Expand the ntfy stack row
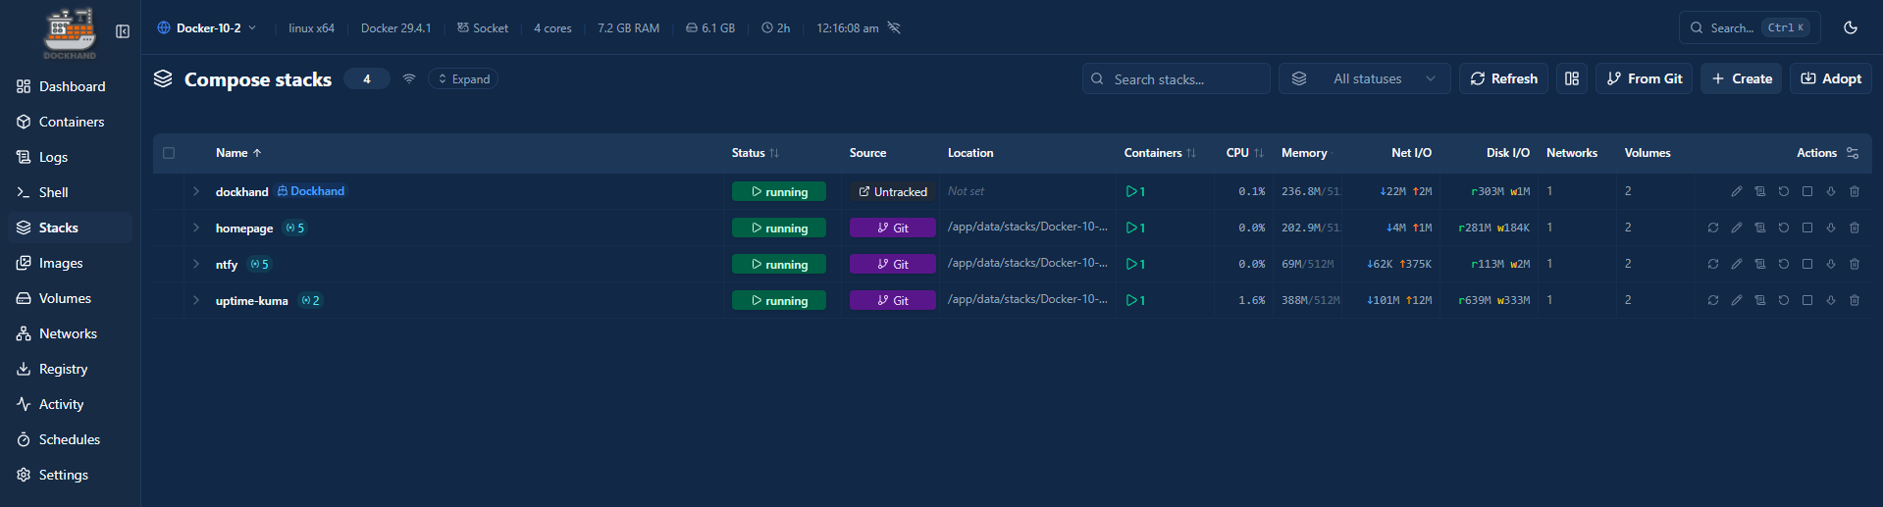1883x507 pixels. point(196,264)
